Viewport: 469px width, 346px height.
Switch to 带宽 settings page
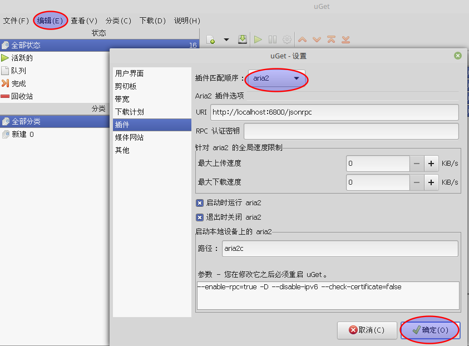pos(152,99)
